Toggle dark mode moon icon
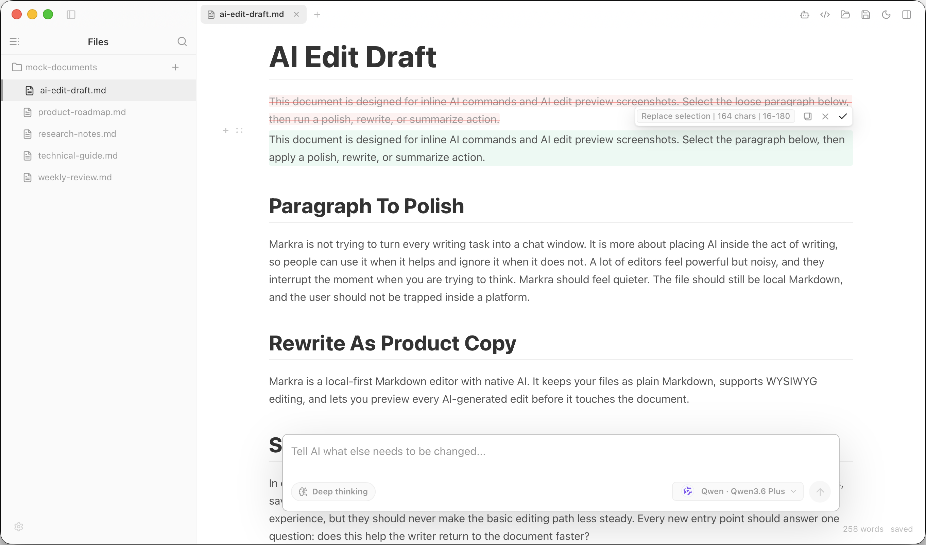This screenshot has height=545, width=926. 886,15
